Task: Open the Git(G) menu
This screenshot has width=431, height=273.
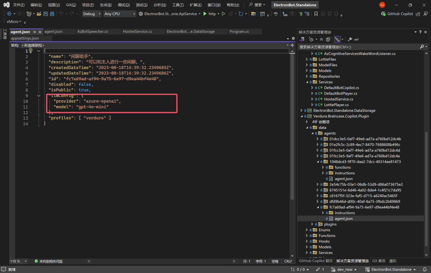Action: pos(71,5)
